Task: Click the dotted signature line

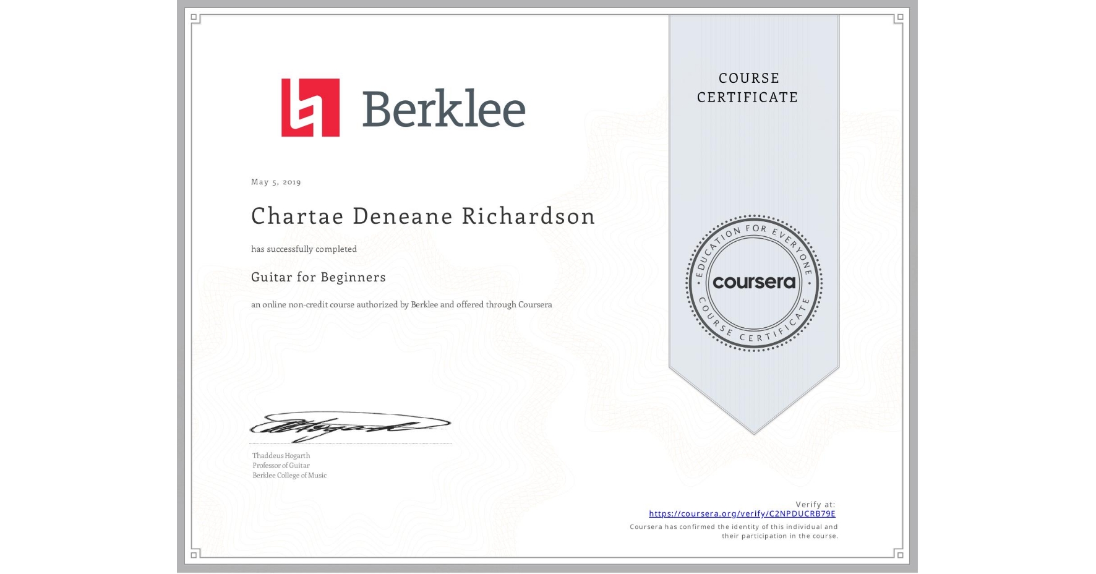Action: coord(349,443)
